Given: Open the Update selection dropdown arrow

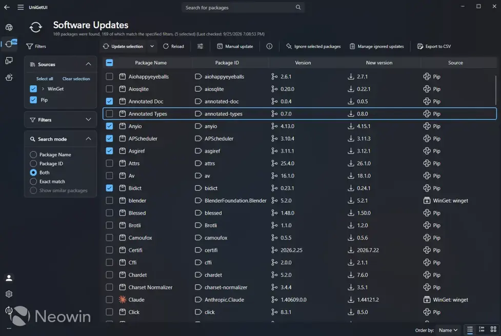Looking at the screenshot, I should coord(152,46).
